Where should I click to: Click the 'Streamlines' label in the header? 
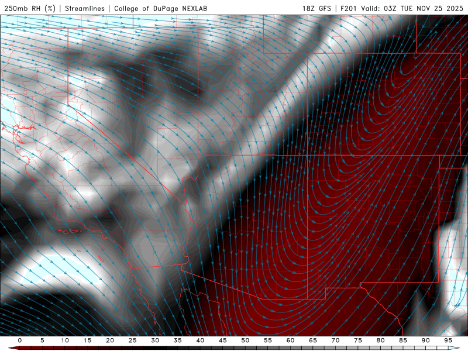click(x=85, y=8)
